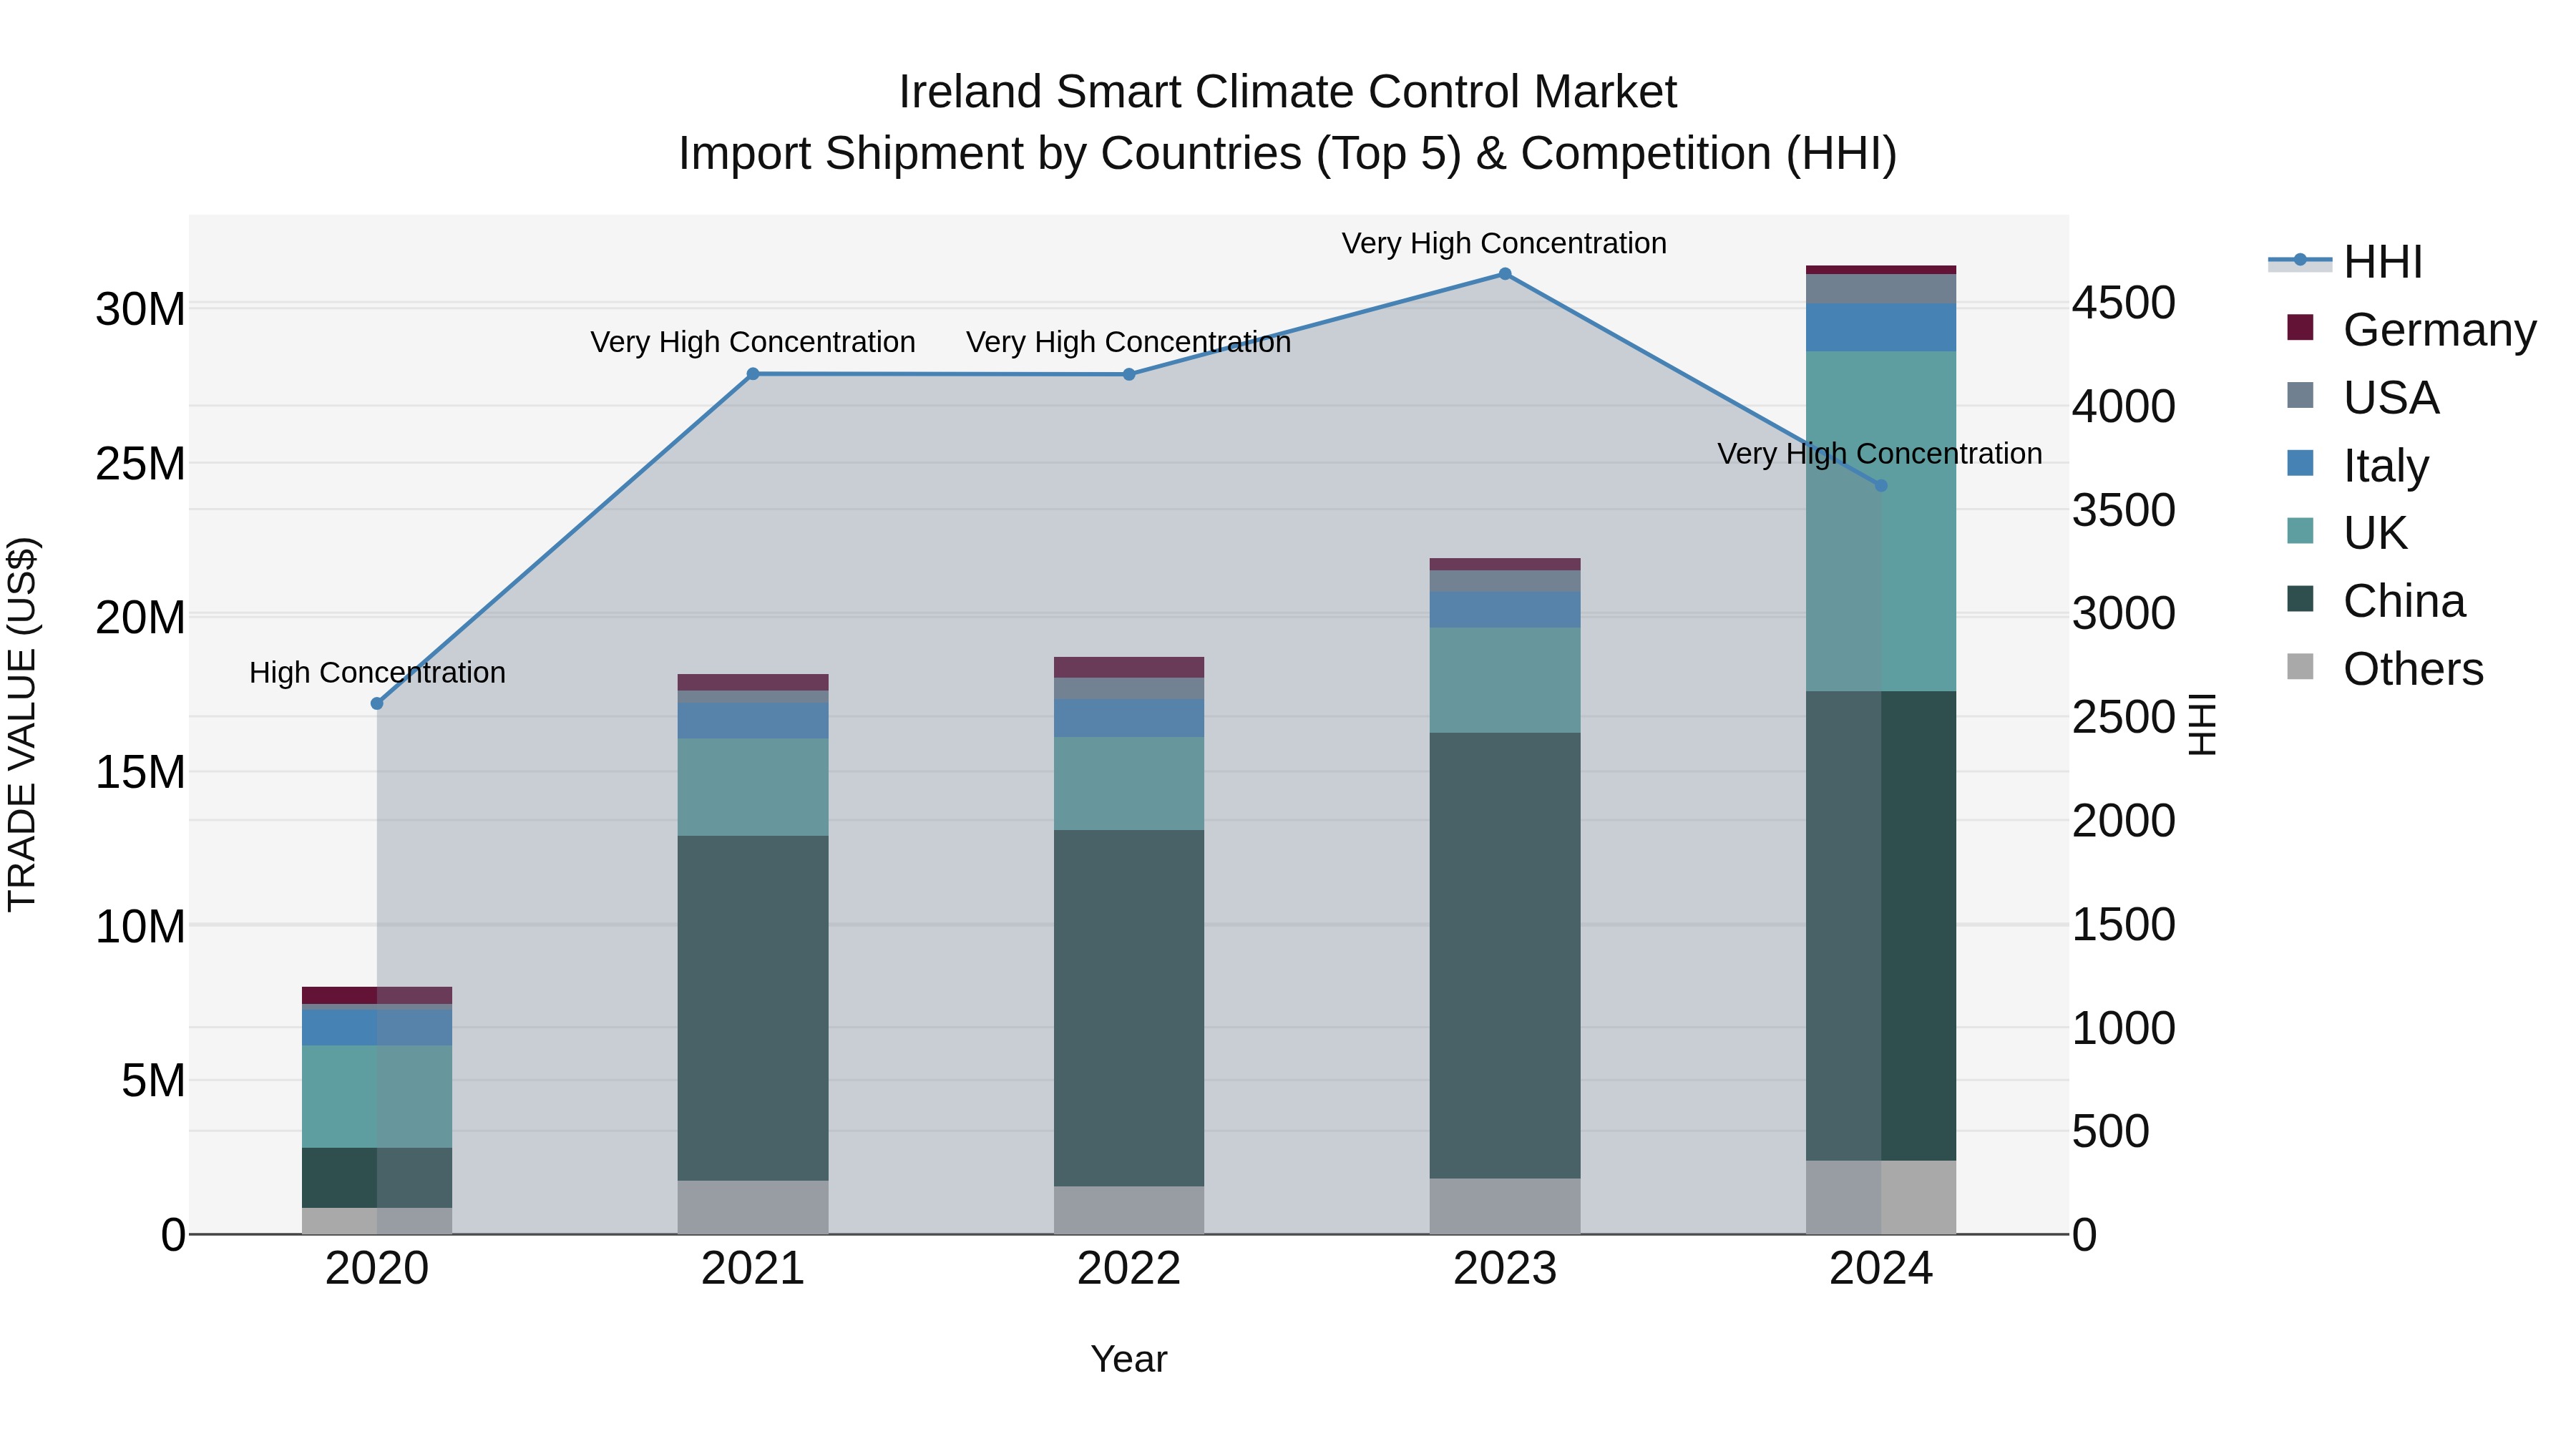Viewport: 2576px width, 1449px height.
Task: Click the 2020 x-axis year label
Action: [x=377, y=1269]
